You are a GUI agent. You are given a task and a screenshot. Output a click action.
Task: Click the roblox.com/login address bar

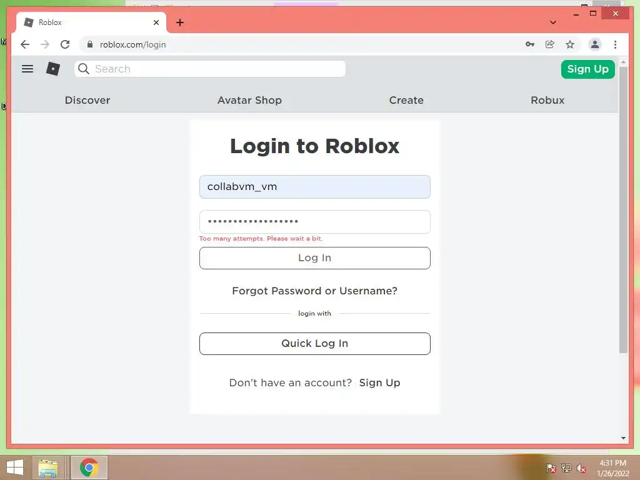[x=301, y=44]
